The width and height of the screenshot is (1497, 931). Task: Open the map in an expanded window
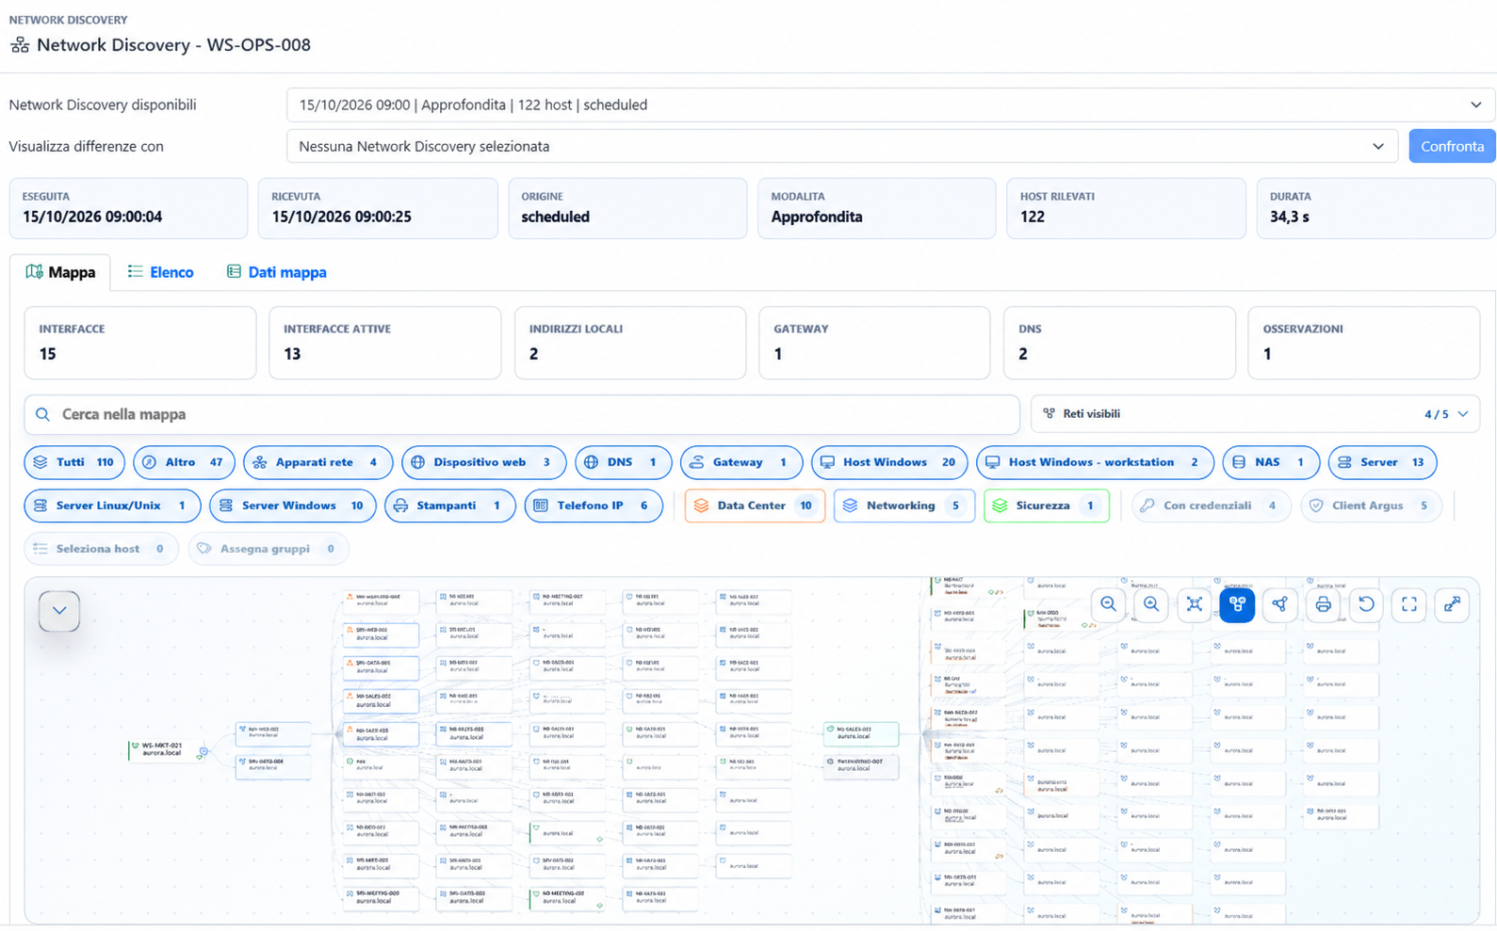pyautogui.click(x=1452, y=604)
